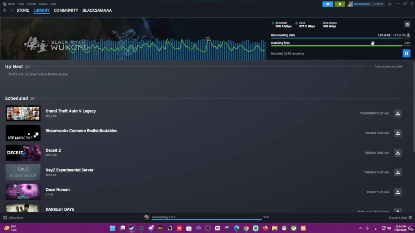
Task: Show hidden system tray icons
Action: [360, 228]
